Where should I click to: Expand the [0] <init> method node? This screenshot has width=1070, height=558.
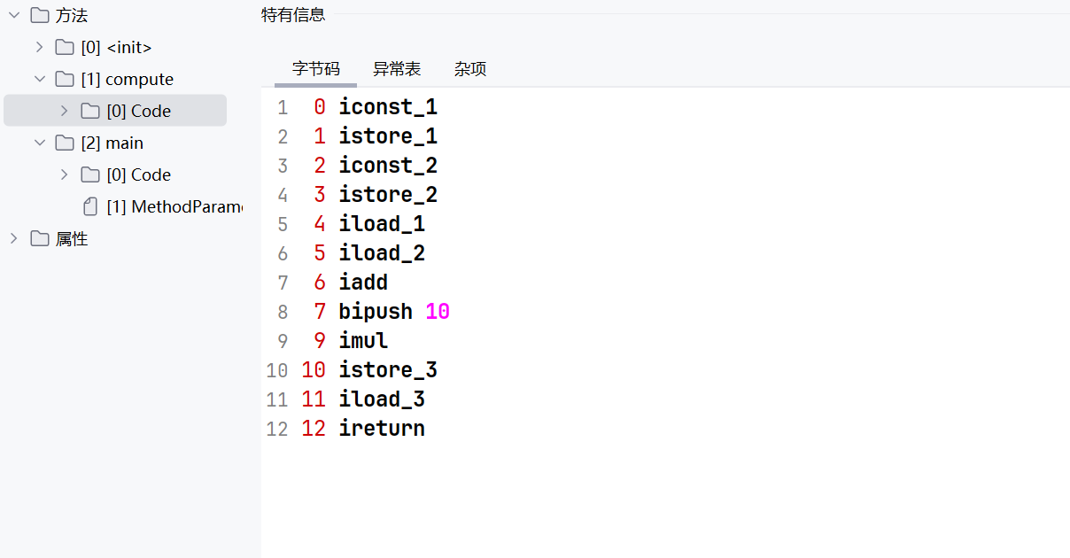click(x=39, y=47)
